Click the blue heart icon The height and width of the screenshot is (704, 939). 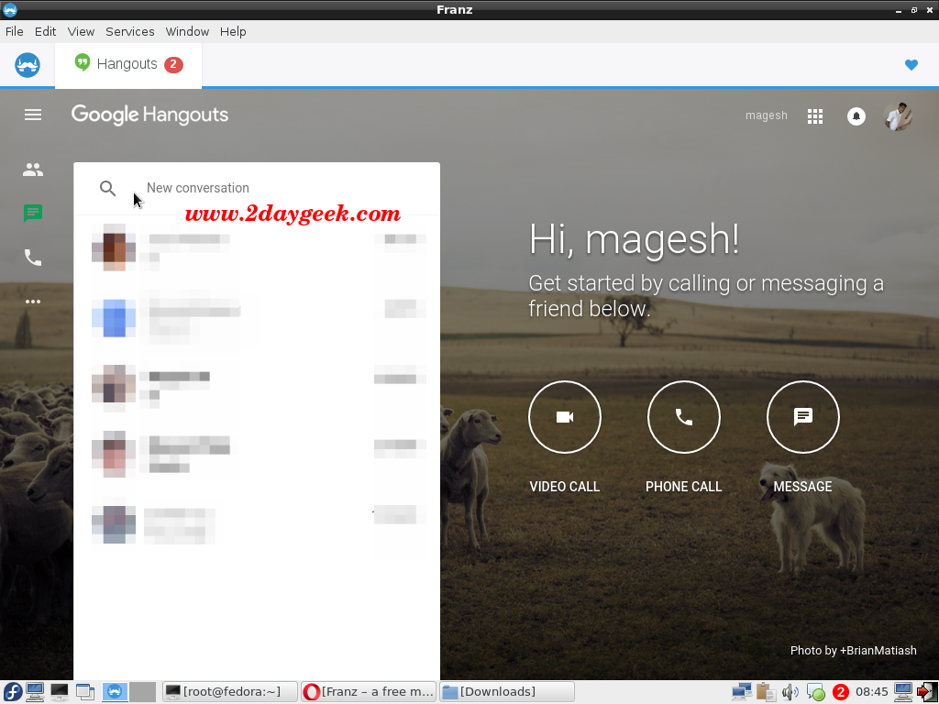911,65
